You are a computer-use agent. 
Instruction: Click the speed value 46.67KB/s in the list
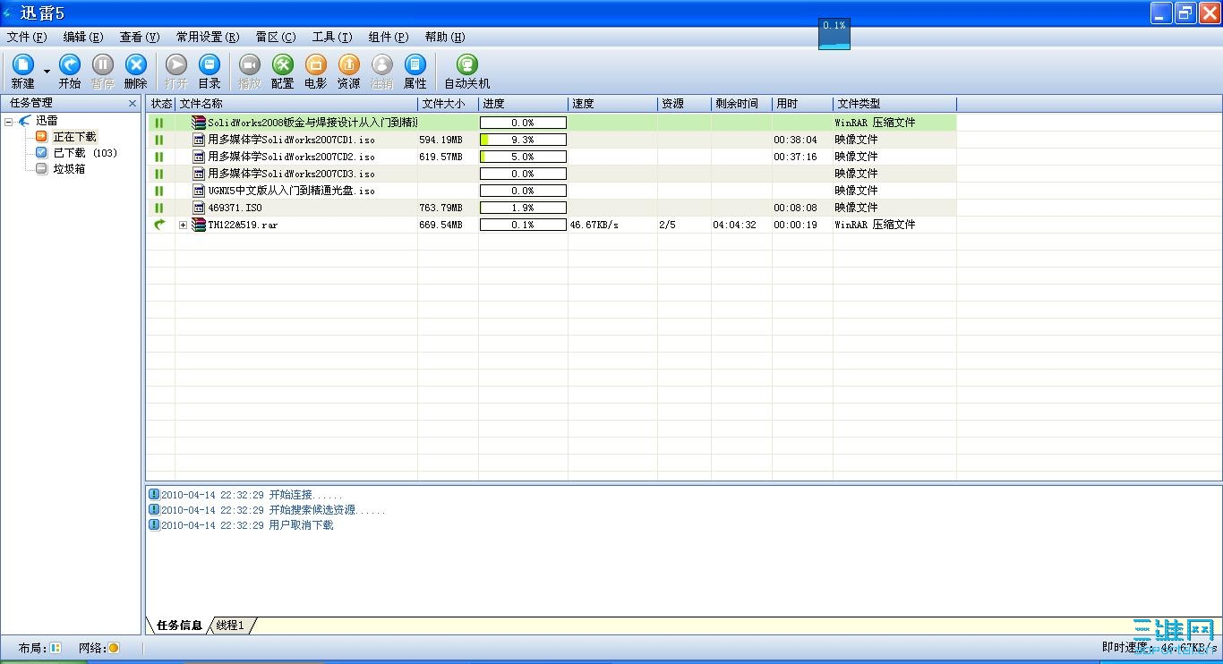tap(594, 225)
